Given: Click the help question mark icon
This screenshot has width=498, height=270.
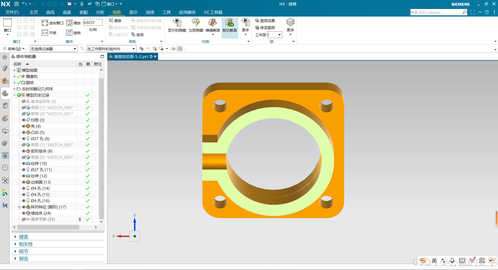Looking at the screenshot, I should (x=487, y=12).
